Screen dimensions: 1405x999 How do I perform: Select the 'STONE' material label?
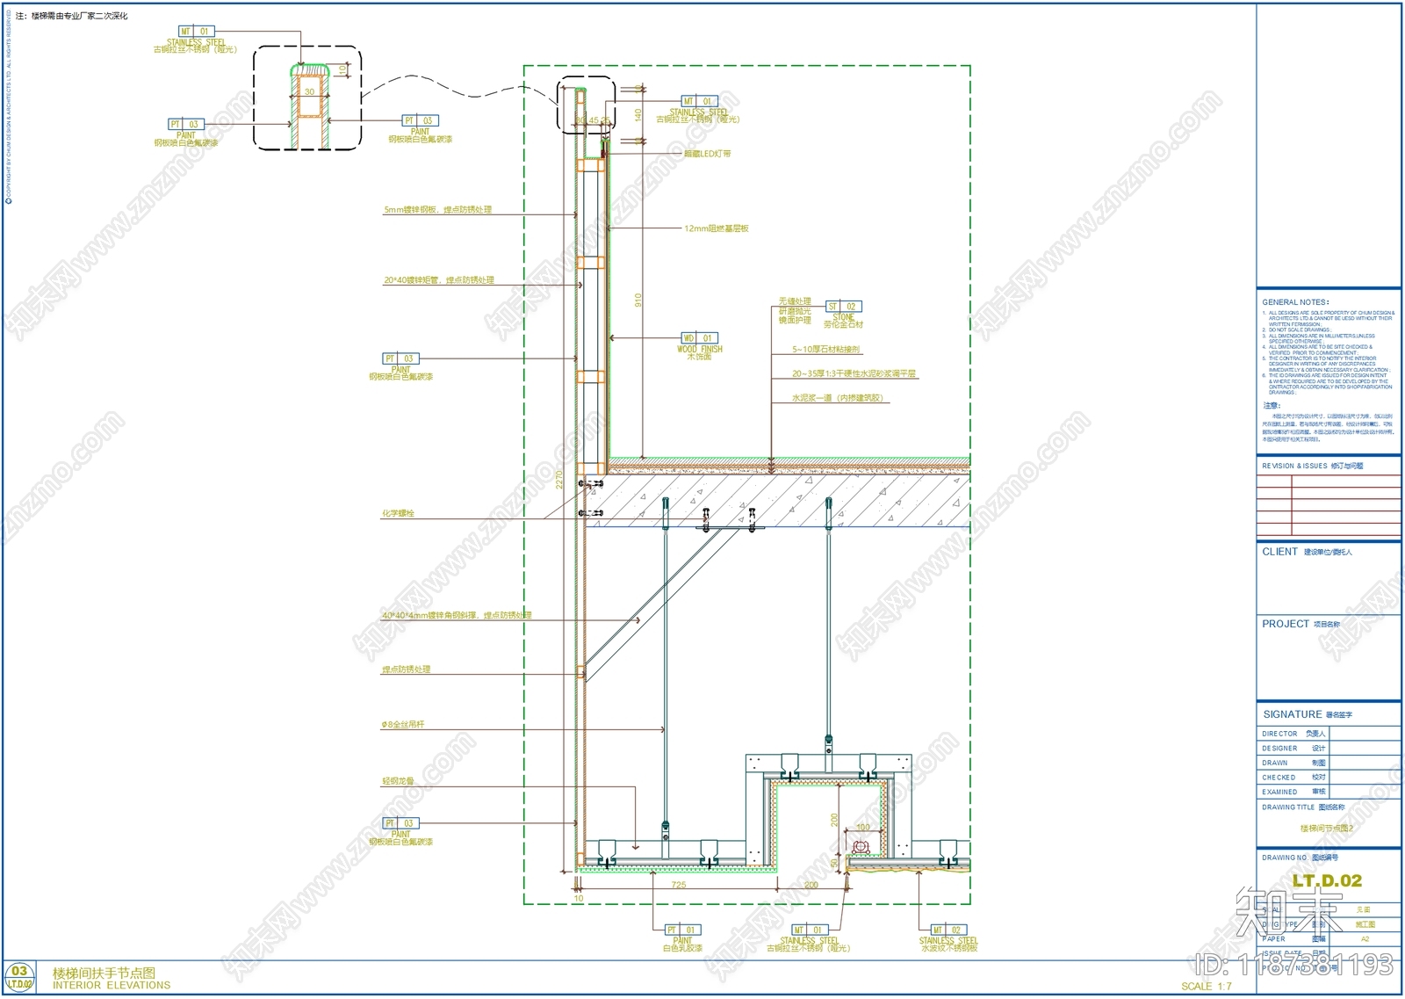pos(844,317)
